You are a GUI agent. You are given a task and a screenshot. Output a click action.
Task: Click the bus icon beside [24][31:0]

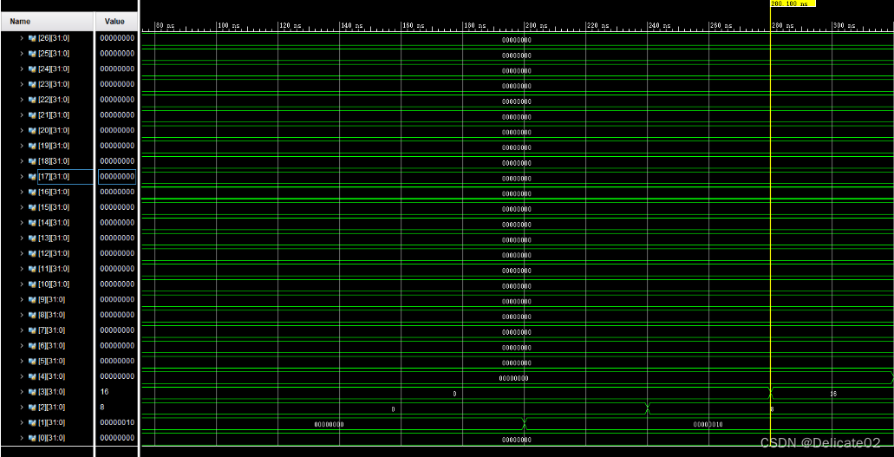(32, 69)
